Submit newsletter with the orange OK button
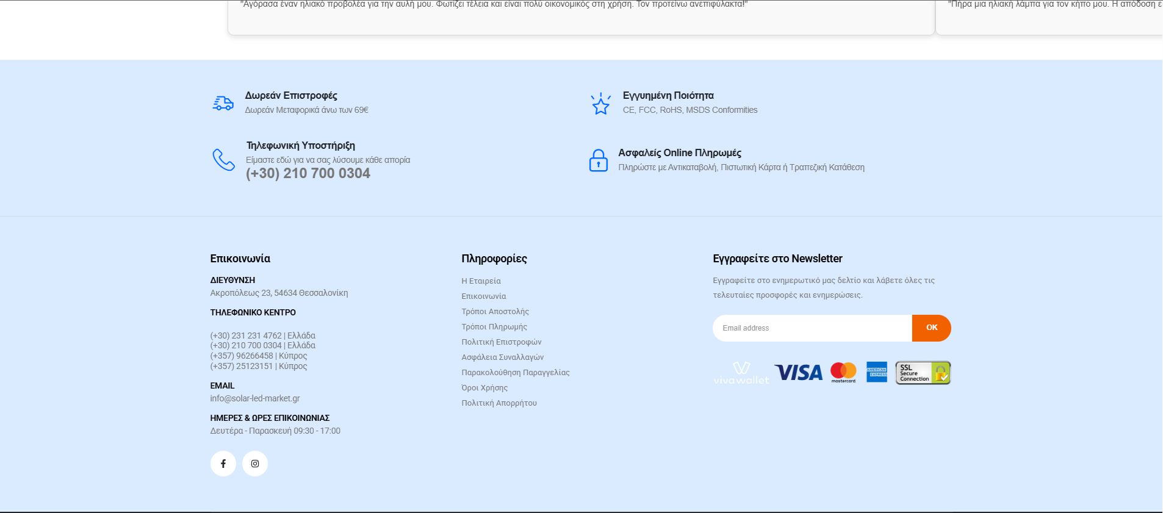The height and width of the screenshot is (513, 1163). coord(931,328)
